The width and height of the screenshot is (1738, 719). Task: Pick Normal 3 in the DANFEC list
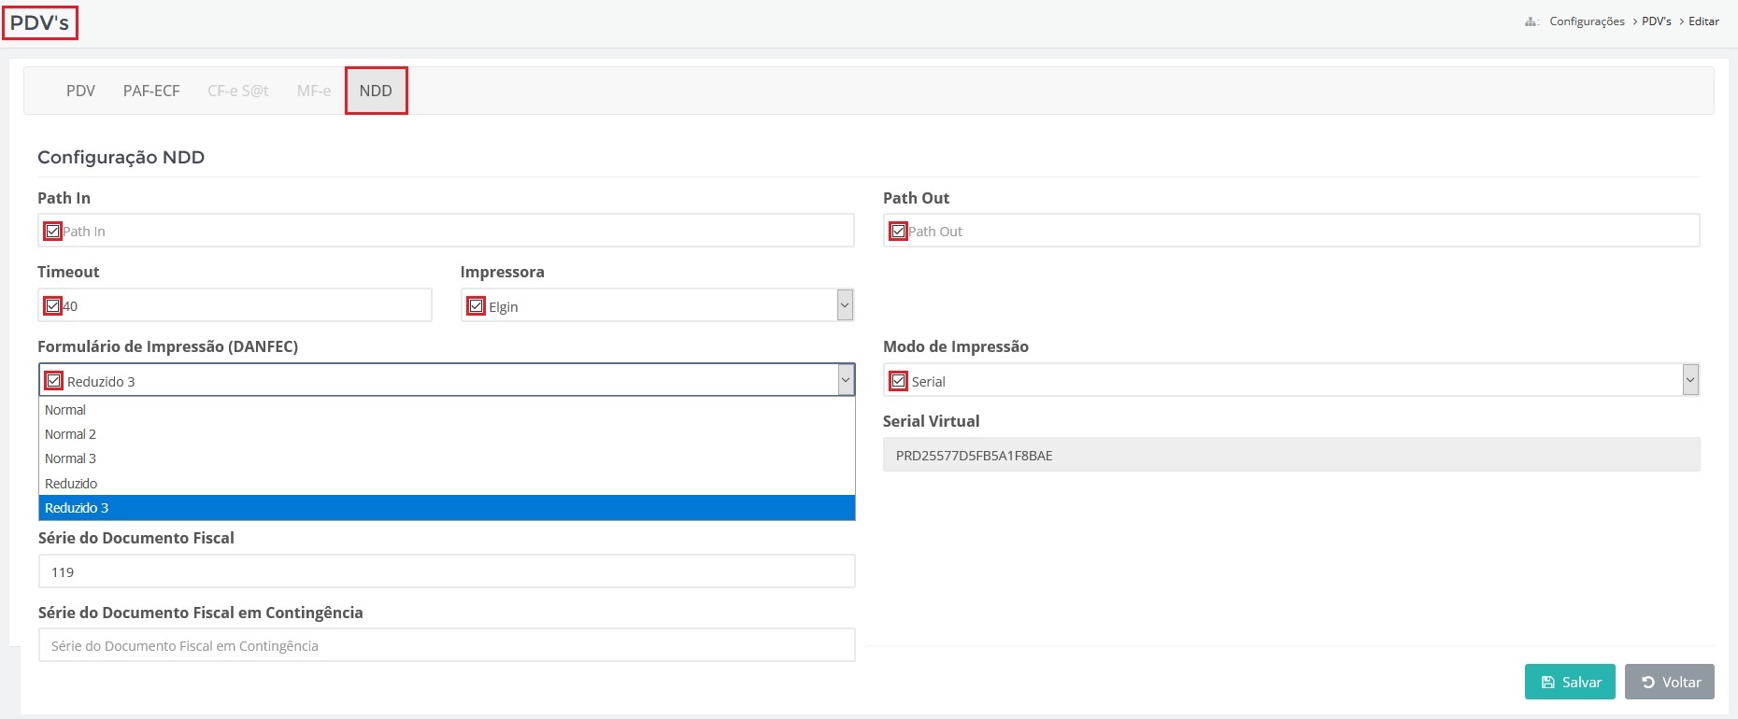click(x=447, y=458)
